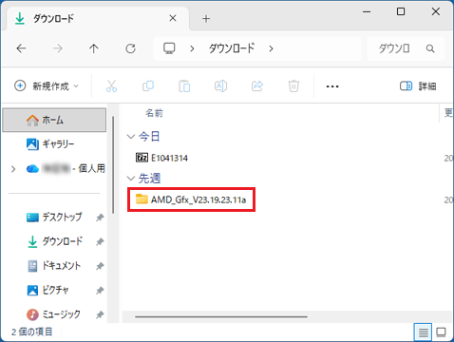Open ギャラリー in the navigation pane
This screenshot has width=454, height=342.
click(x=54, y=144)
